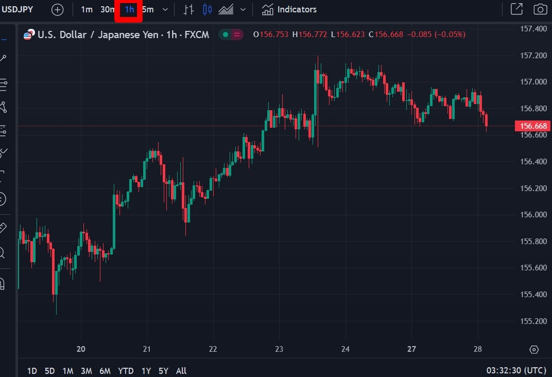
Task: Set the date range to All
Action: pos(181,371)
